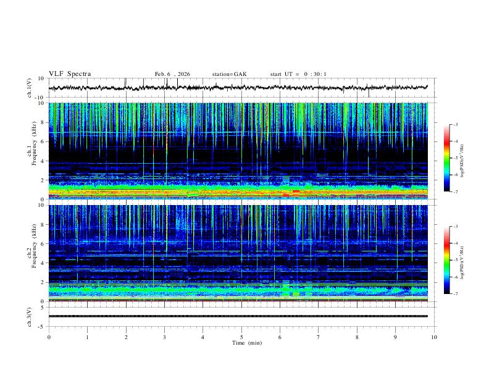The image size is (489, 378).
Task: Click the ch.2 colorbar "-7" tick label
Action: pyautogui.click(x=455, y=294)
